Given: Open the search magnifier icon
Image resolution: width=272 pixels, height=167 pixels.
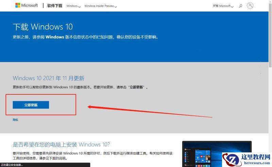Looking at the screenshot, I should click(240, 6).
